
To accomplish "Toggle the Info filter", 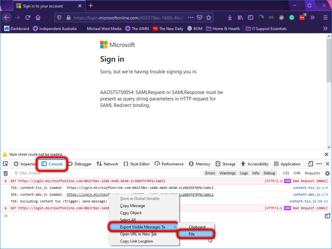I will click(256, 173).
